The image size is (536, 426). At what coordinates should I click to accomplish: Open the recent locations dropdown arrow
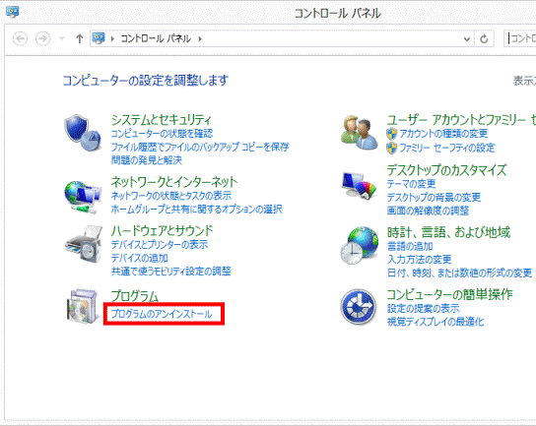click(62, 38)
